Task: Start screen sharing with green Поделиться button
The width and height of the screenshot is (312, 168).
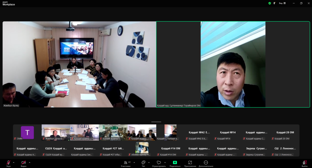Action: (x=175, y=163)
